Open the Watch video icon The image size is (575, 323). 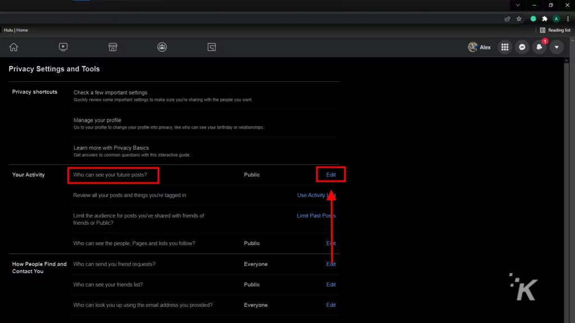(x=63, y=47)
